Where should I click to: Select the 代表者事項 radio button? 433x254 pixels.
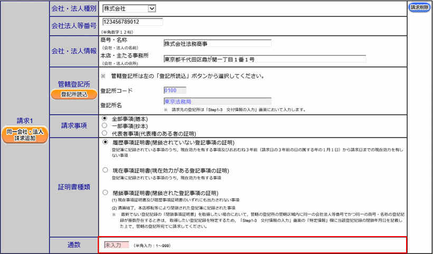105,133
